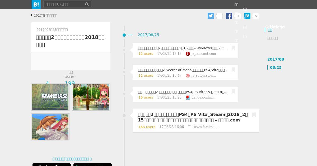
Task: Select the highlighted teal tab under Hatena logo
Action: [270, 30]
